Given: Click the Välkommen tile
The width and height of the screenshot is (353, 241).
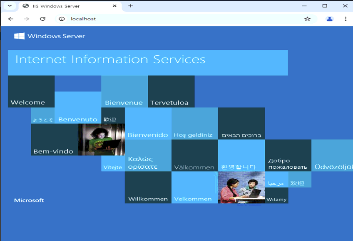Looking at the screenshot, I should 195,155.
